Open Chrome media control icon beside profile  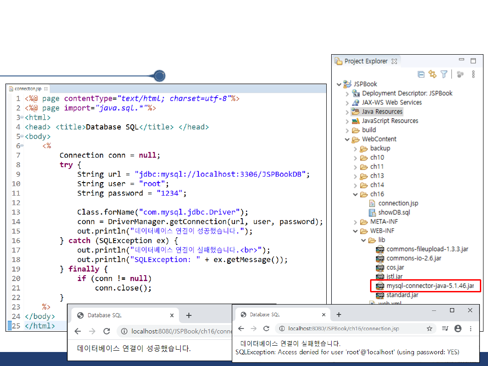tap(445, 329)
